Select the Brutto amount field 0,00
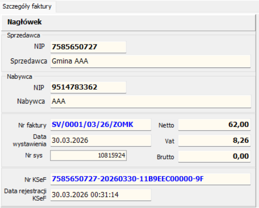Image resolution: width=259 pixels, height=208 pixels. 214,156
